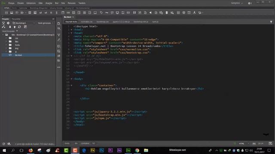
Task: Switch to the HTML insert category tab
Action: pos(7,8)
